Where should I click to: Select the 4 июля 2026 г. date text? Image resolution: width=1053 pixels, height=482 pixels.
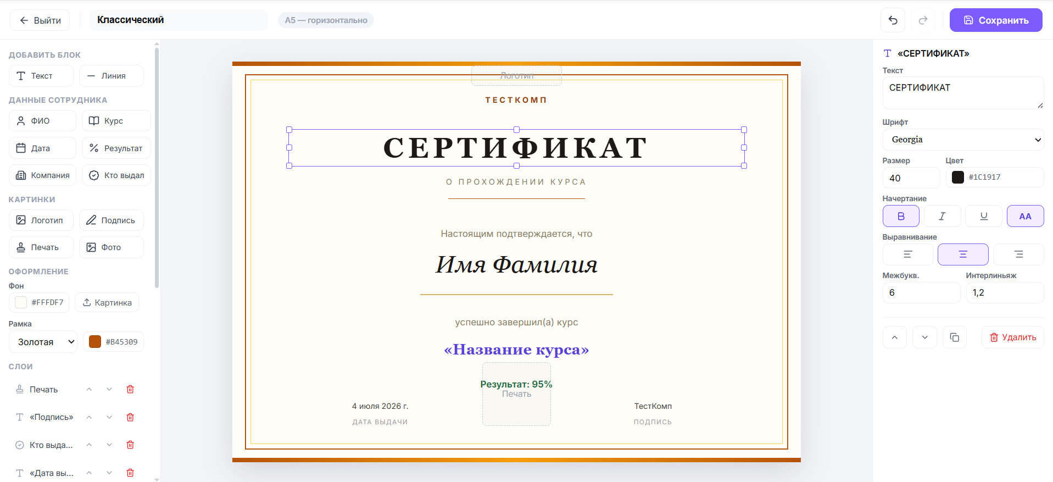point(380,406)
